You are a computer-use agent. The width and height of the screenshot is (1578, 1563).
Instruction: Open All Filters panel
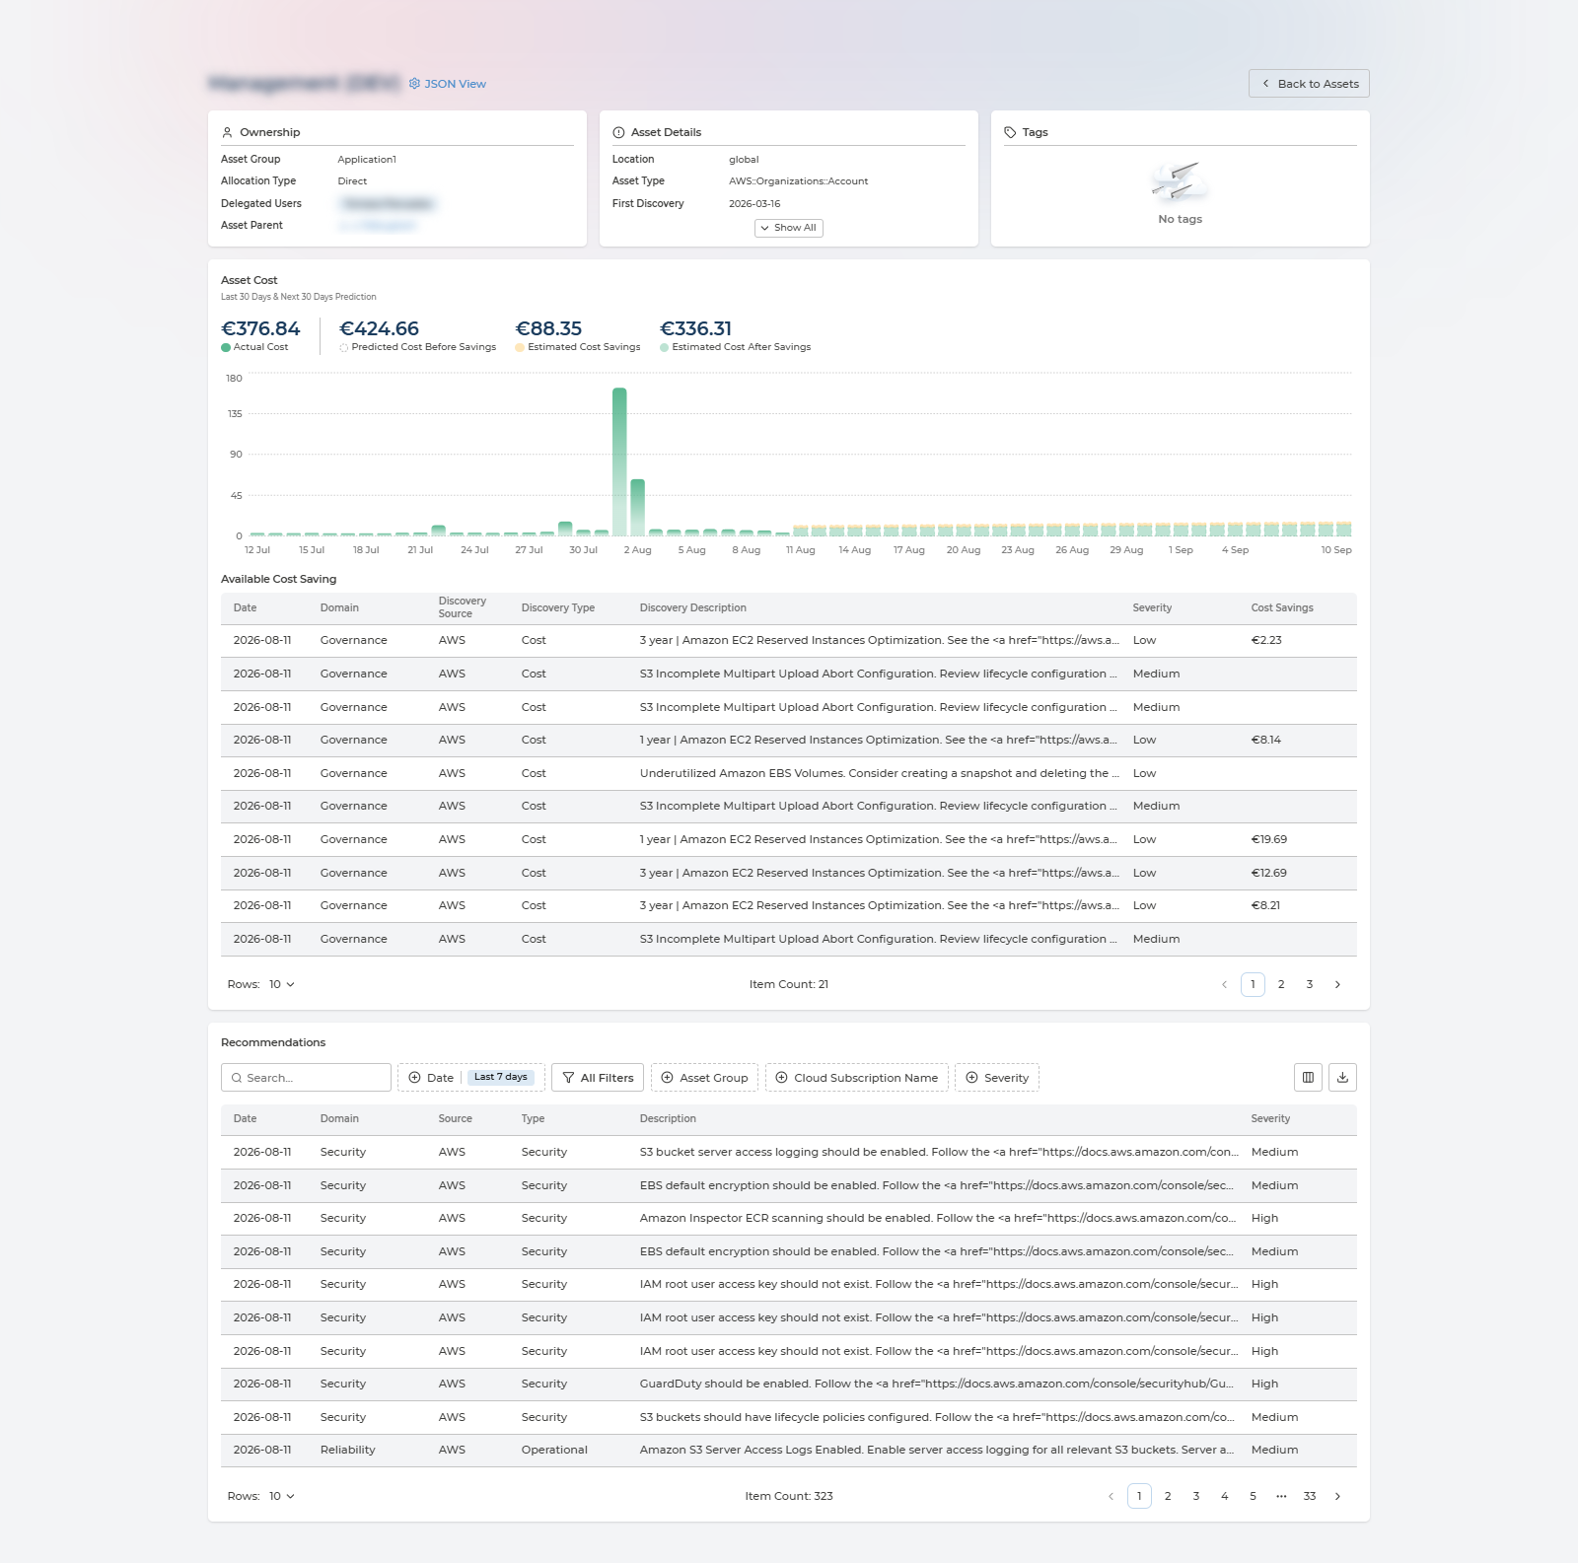598,1078
